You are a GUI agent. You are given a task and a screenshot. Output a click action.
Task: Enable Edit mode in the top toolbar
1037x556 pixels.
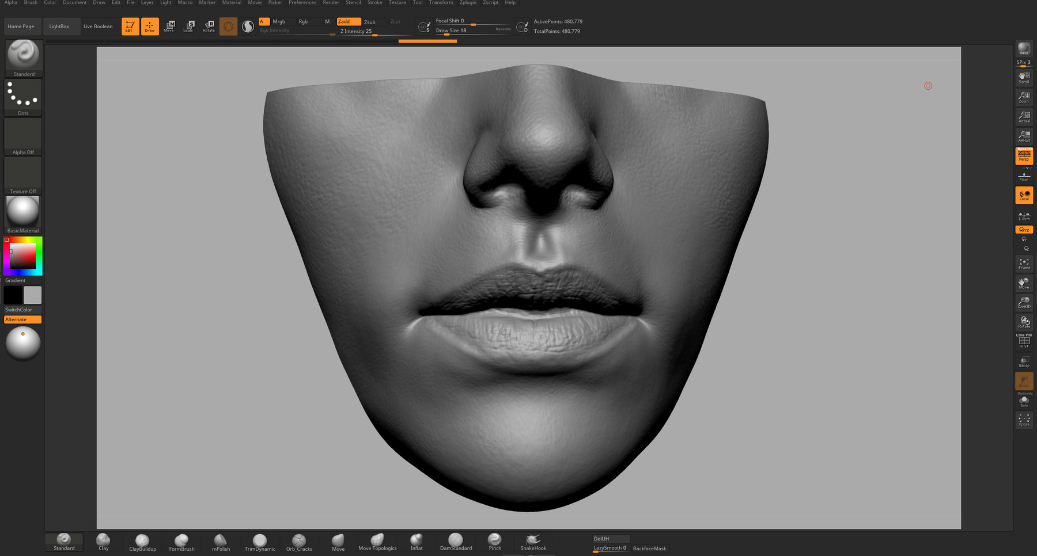(x=130, y=26)
